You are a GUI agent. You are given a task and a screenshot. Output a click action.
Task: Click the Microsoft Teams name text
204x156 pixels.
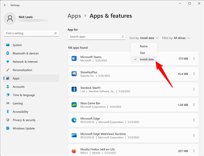click(91, 57)
